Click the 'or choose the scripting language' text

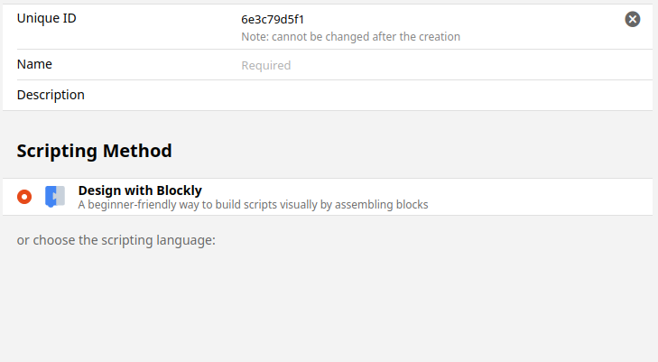click(x=116, y=241)
